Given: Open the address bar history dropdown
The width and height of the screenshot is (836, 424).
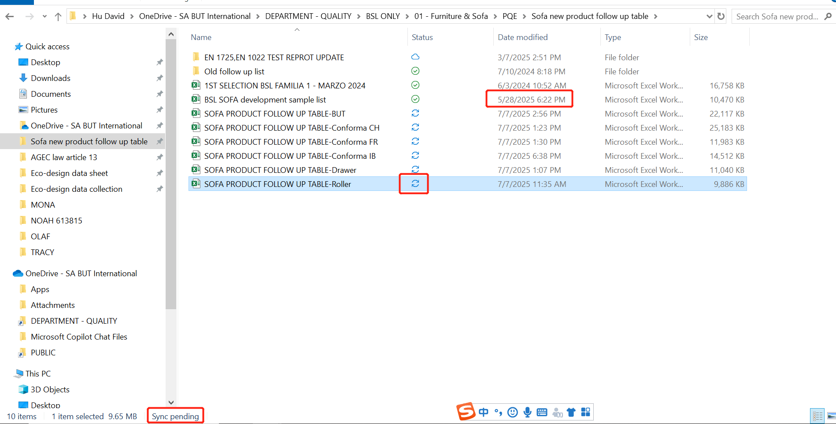Looking at the screenshot, I should pyautogui.click(x=709, y=16).
